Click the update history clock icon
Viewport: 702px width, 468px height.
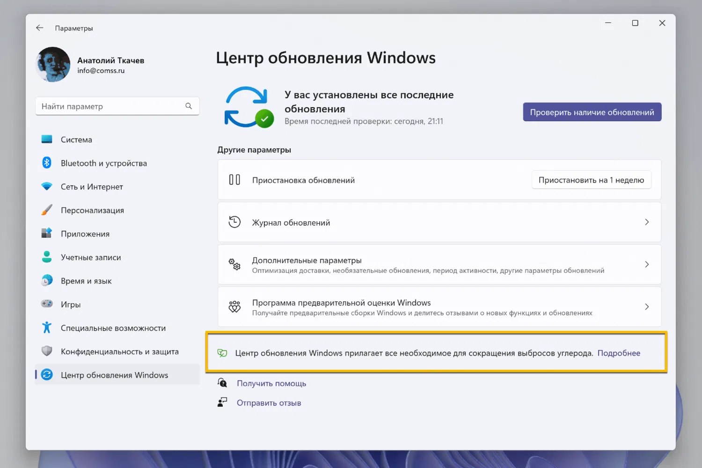[234, 222]
